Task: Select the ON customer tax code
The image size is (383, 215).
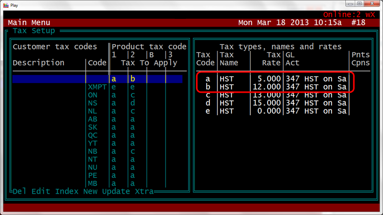Action: tap(92, 95)
